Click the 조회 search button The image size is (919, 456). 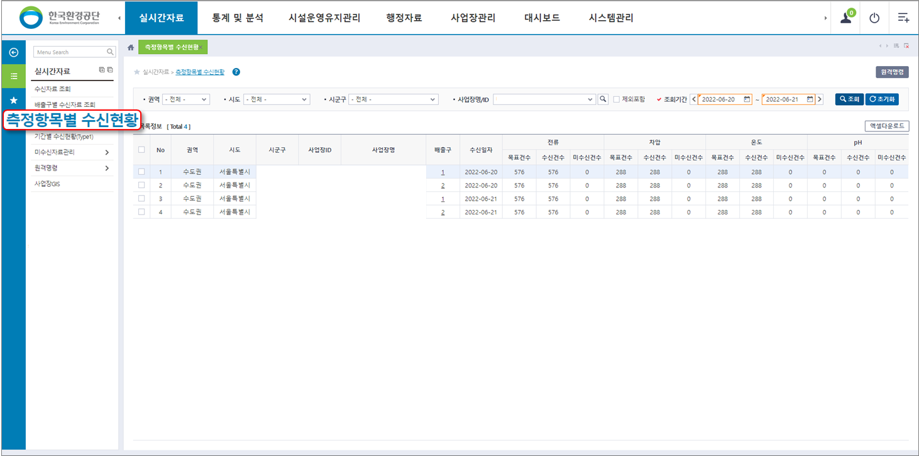tap(849, 99)
